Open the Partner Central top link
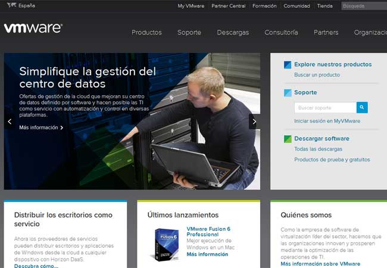This screenshot has width=387, height=268. pos(229,6)
